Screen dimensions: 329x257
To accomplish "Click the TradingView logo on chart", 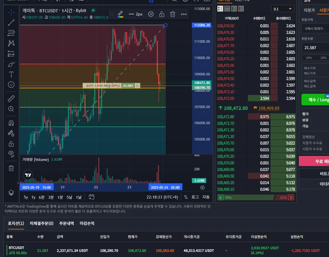I will 28,175.
